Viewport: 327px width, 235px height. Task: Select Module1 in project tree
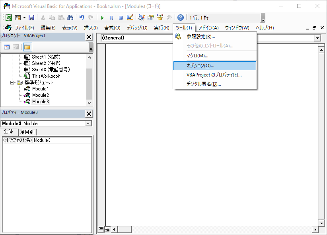coord(41,89)
